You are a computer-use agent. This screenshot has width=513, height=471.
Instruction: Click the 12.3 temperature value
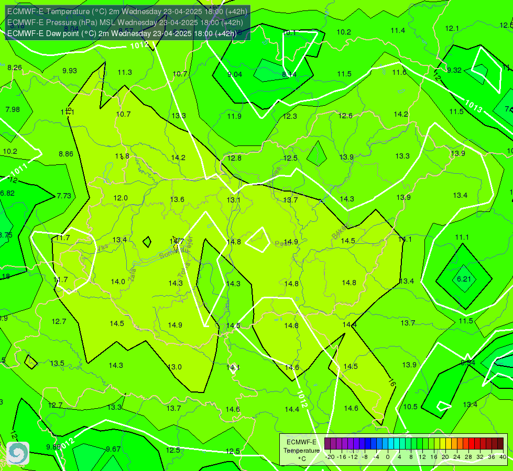click(290, 116)
